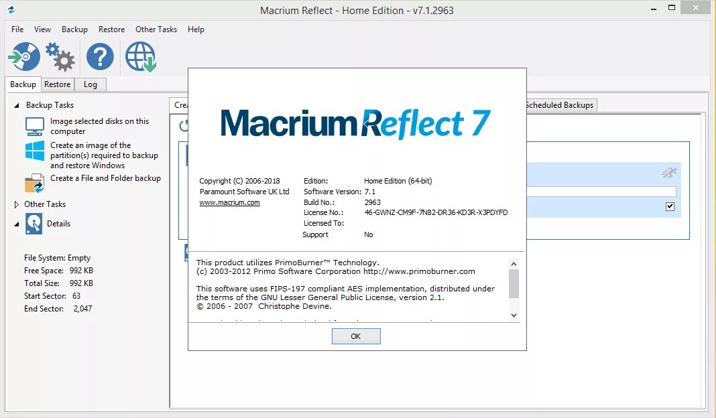
Task: Click the Total Size: 992 KB text
Action: click(x=58, y=283)
